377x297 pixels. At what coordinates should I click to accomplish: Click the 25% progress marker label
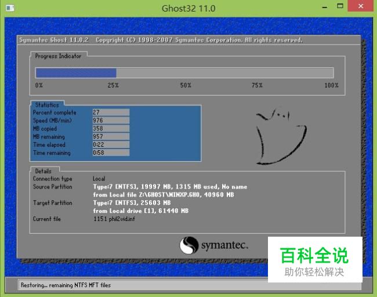113,85
